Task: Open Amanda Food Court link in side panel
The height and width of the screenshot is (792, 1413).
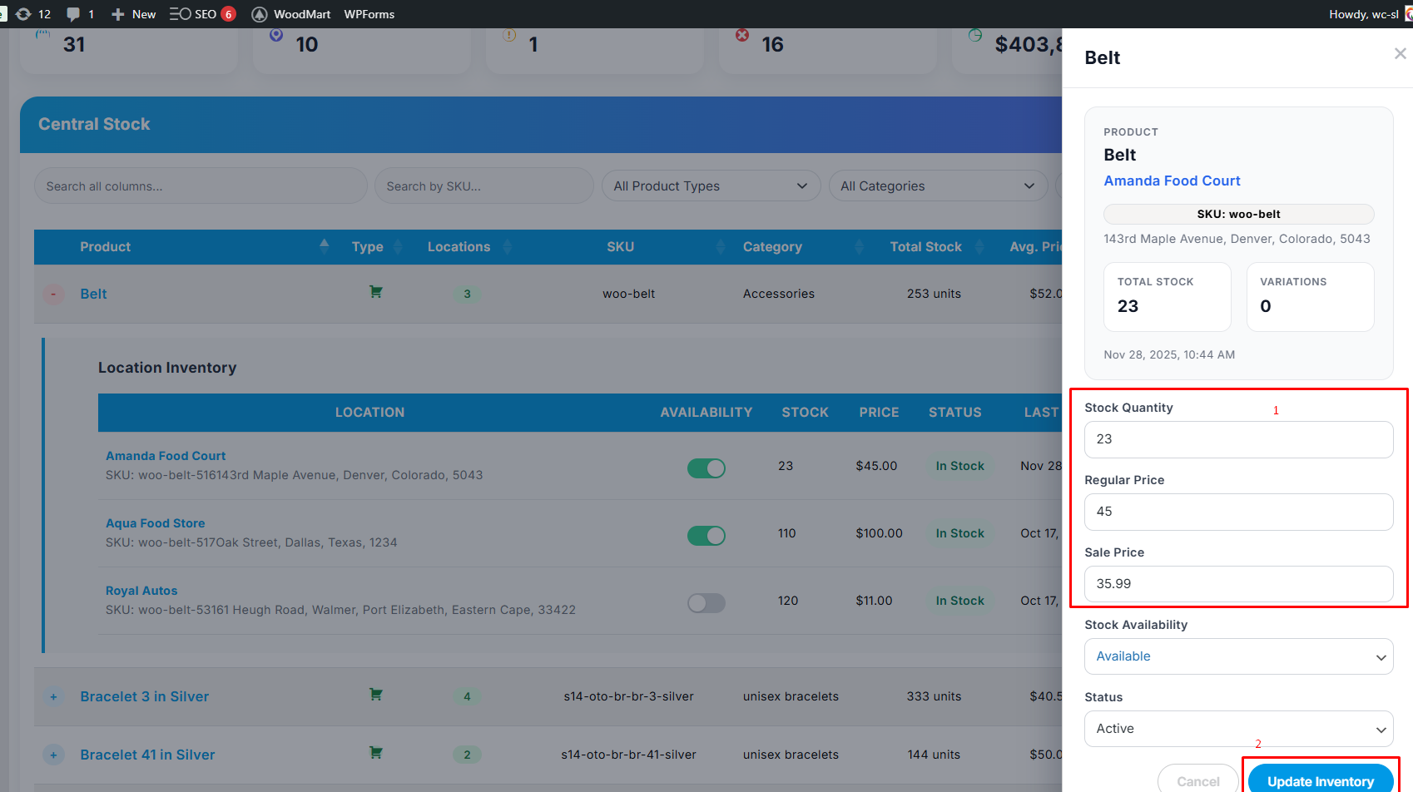Action: coord(1172,181)
